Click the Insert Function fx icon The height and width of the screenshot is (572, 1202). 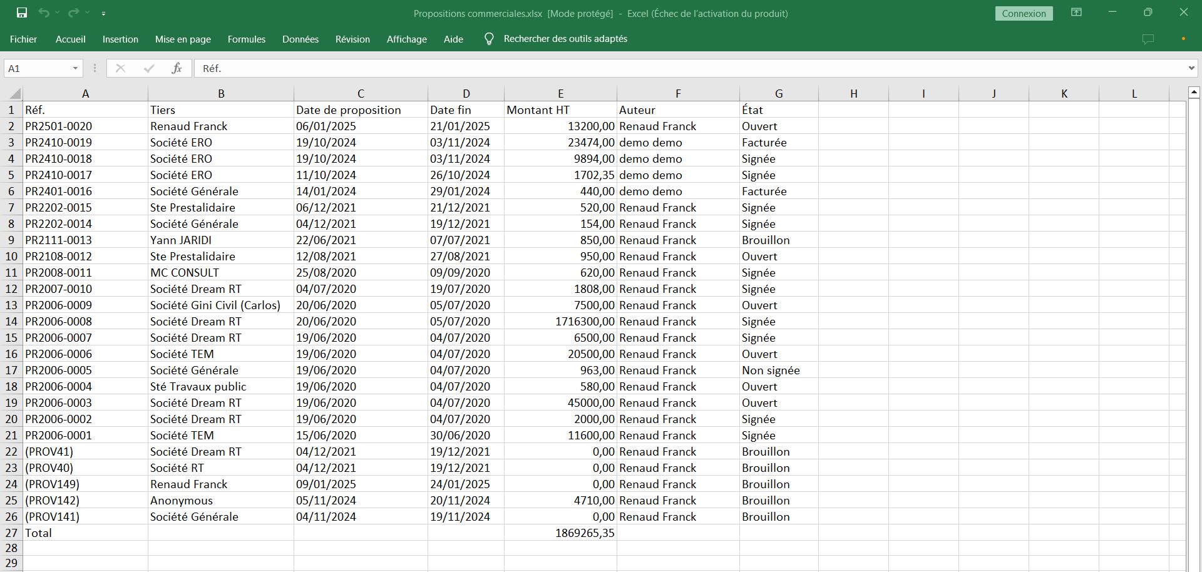pos(177,68)
